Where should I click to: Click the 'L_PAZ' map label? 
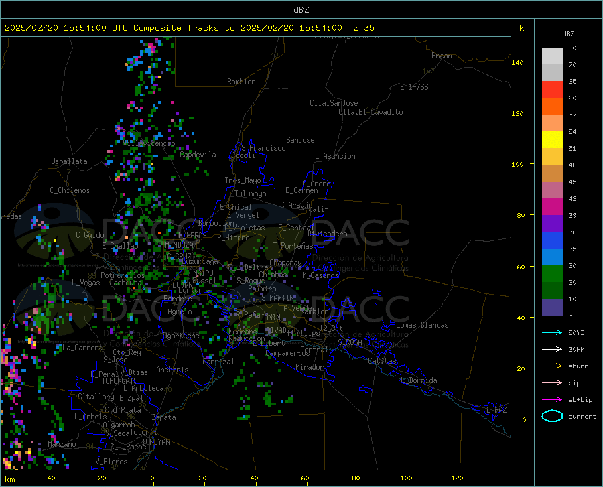click(x=496, y=410)
